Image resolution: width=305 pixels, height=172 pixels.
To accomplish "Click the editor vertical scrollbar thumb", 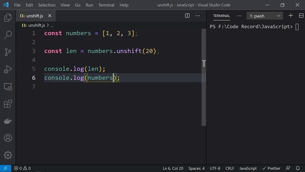I will 203,77.
